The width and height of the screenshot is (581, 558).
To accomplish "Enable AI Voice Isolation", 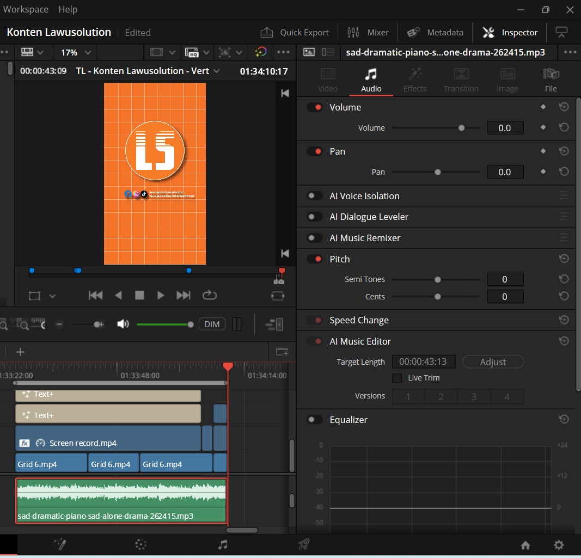I will (x=315, y=196).
